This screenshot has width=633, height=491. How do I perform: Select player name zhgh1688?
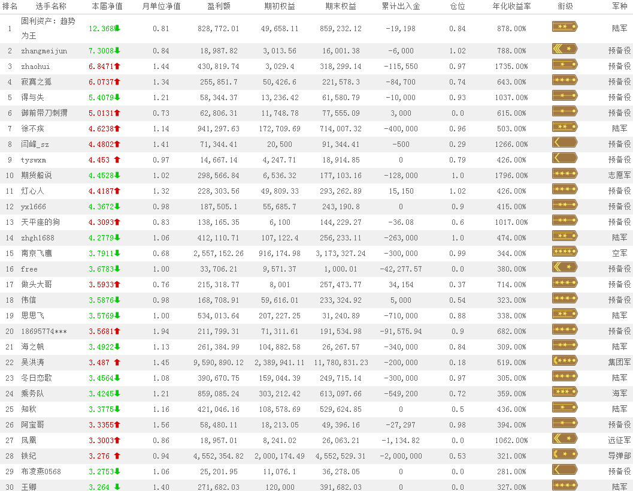point(38,237)
